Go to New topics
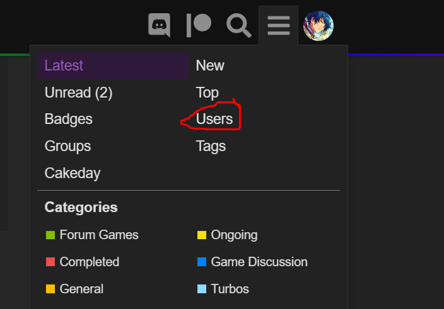 pyautogui.click(x=210, y=65)
